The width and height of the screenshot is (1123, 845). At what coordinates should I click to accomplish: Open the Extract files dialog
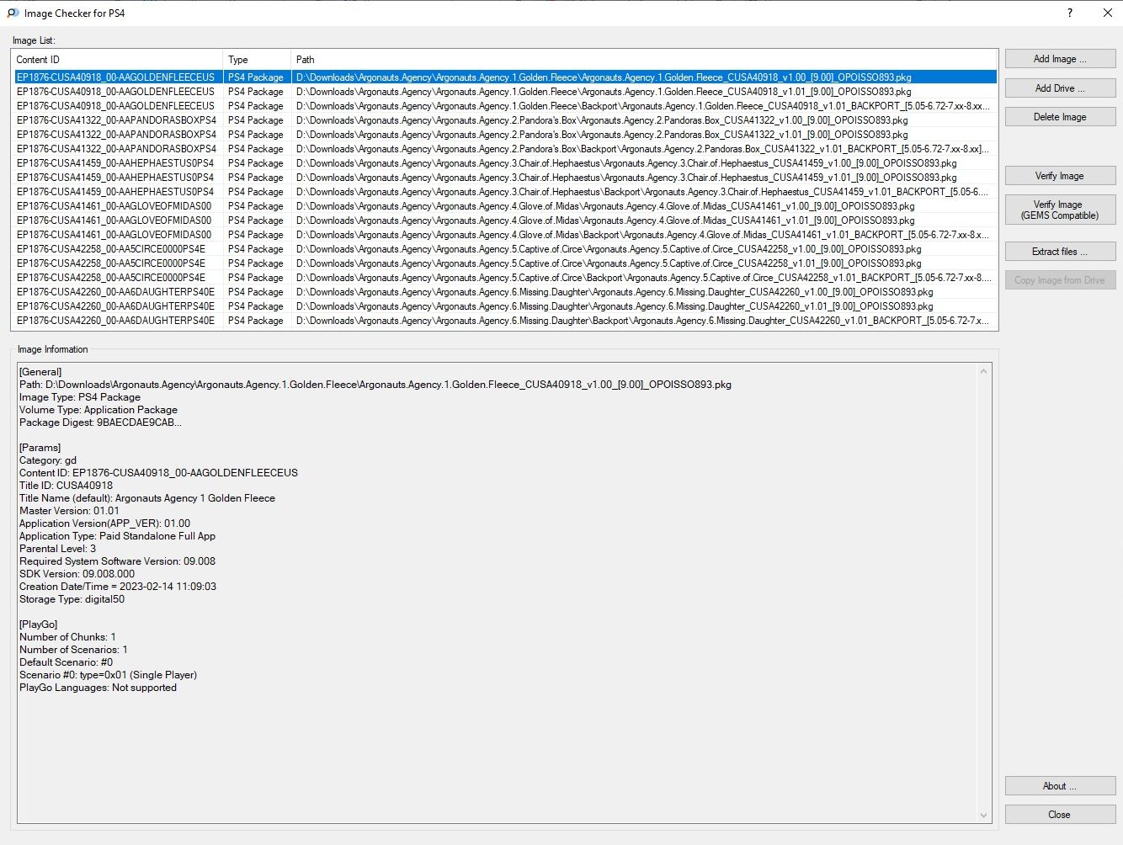click(1060, 252)
